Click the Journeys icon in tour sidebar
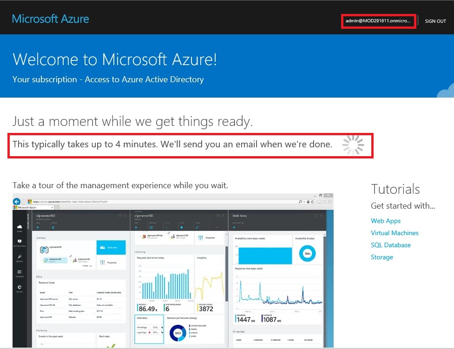Screen dimensions: 454x349 coord(20,273)
